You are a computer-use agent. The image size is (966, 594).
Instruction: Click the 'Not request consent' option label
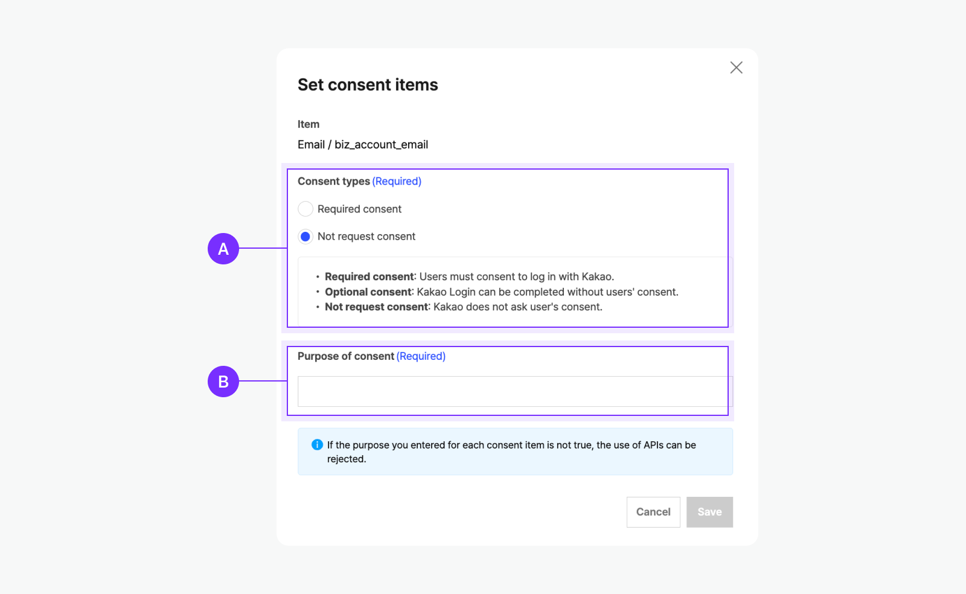(366, 237)
